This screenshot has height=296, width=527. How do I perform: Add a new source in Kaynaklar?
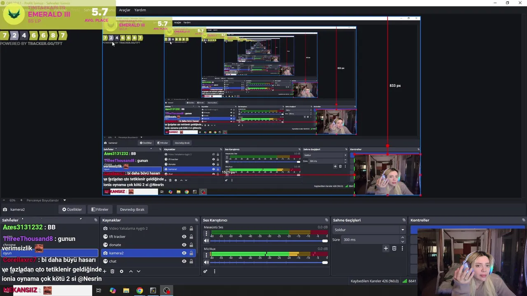[x=105, y=271]
